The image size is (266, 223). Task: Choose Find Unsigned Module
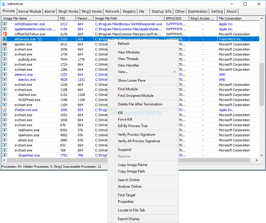[143, 96]
